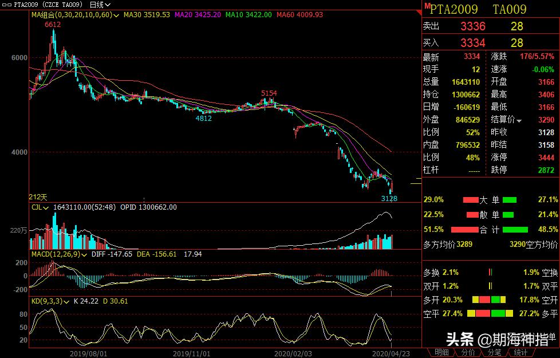Click the 多开 20.3% row label
The width and height of the screenshot is (560, 358).
coord(443,300)
